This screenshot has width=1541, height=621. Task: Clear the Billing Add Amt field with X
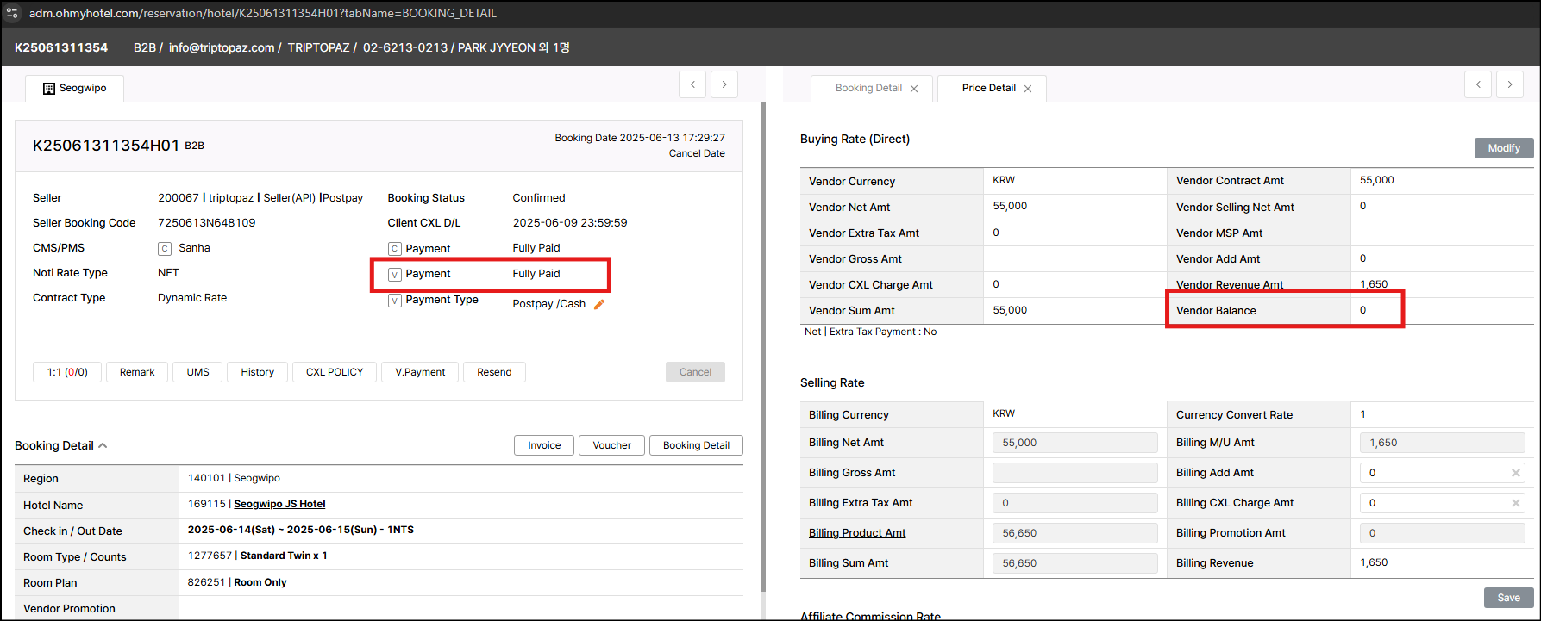click(1515, 473)
